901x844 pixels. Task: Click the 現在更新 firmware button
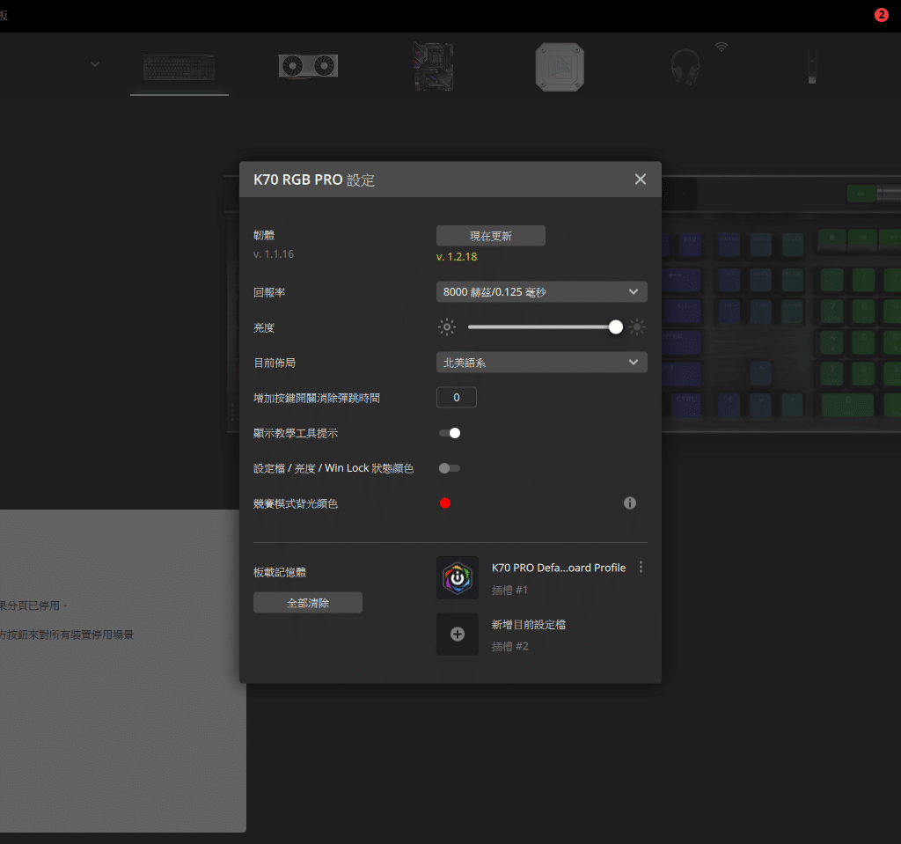pyautogui.click(x=491, y=236)
